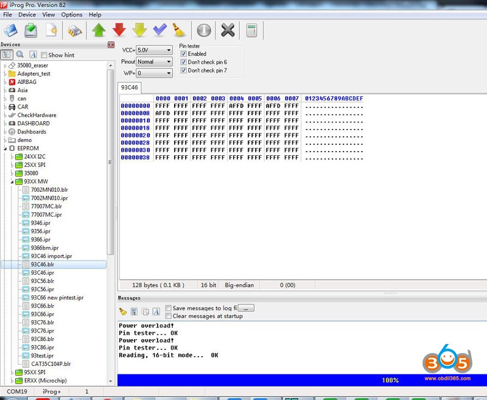487x400 pixels.
Task: Click the broom erase icon on toolbar
Action: pyautogui.click(x=179, y=30)
